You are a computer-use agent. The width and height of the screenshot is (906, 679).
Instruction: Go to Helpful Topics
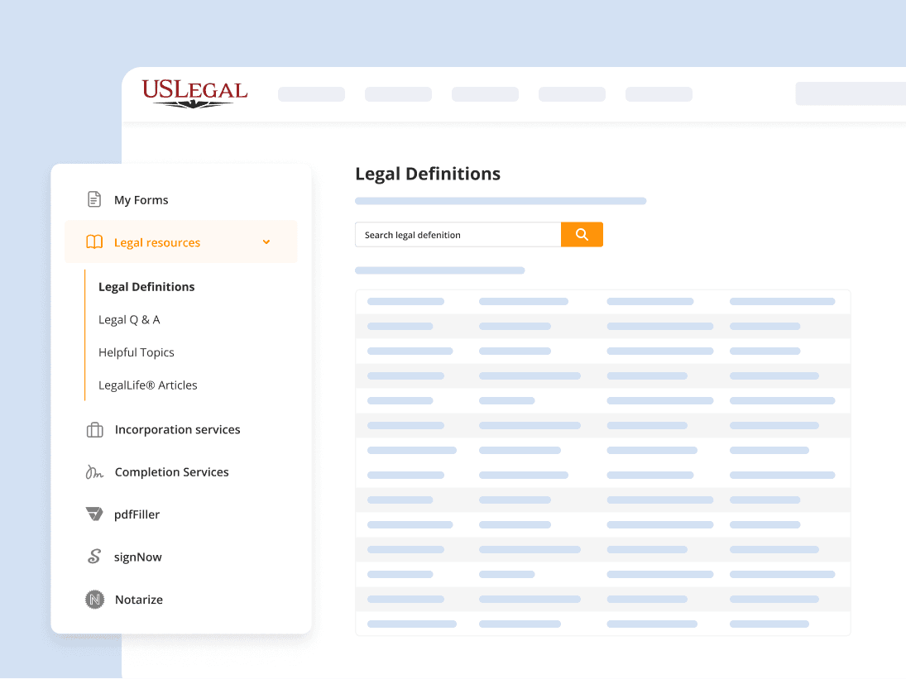(137, 352)
